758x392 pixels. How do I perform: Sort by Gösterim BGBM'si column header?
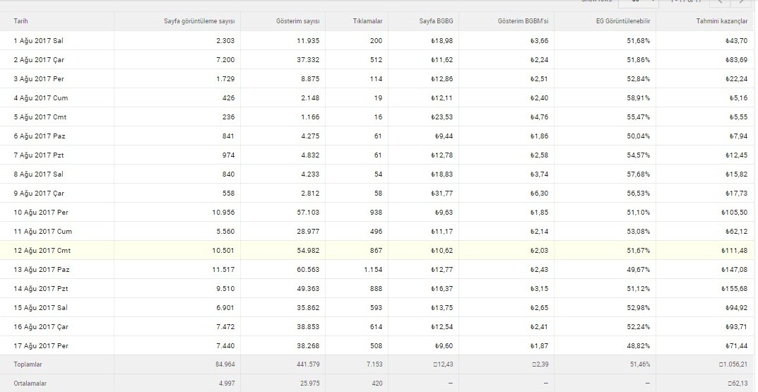(x=523, y=21)
